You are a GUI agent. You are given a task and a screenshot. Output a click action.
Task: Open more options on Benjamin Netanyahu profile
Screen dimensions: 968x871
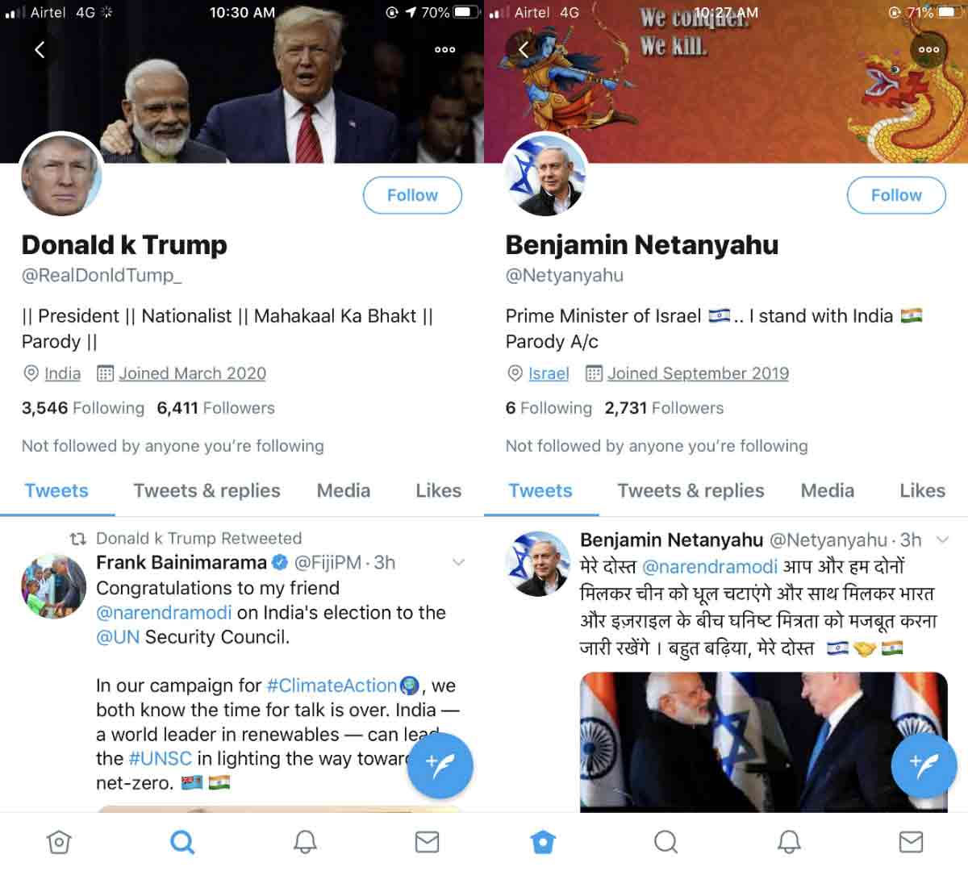click(x=928, y=50)
